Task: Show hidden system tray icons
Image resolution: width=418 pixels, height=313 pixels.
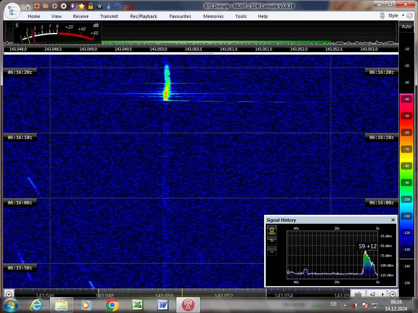Action: tap(345, 305)
